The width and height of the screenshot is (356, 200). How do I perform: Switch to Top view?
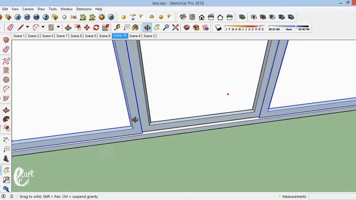(192, 17)
